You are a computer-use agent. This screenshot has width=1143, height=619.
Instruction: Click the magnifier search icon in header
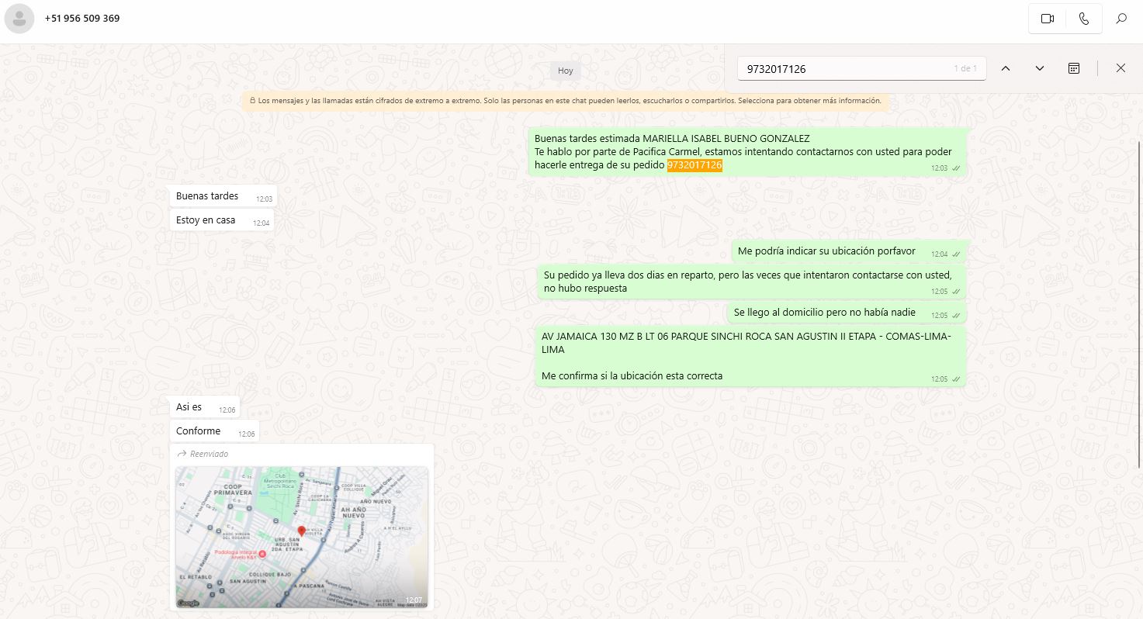pyautogui.click(x=1121, y=19)
